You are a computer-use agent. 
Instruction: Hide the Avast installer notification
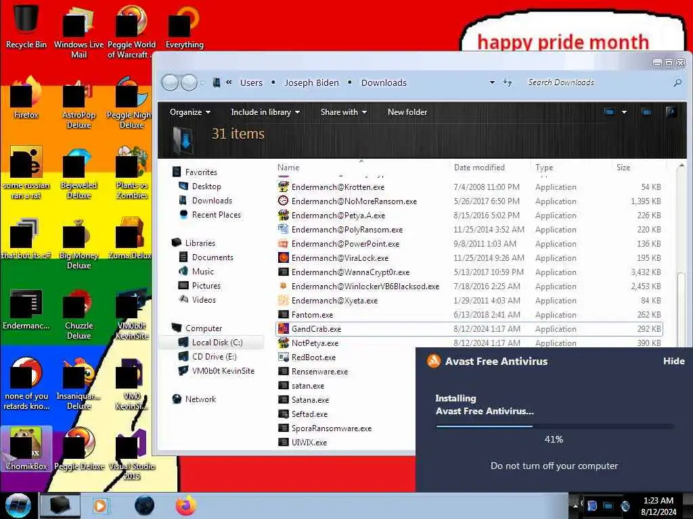click(673, 361)
